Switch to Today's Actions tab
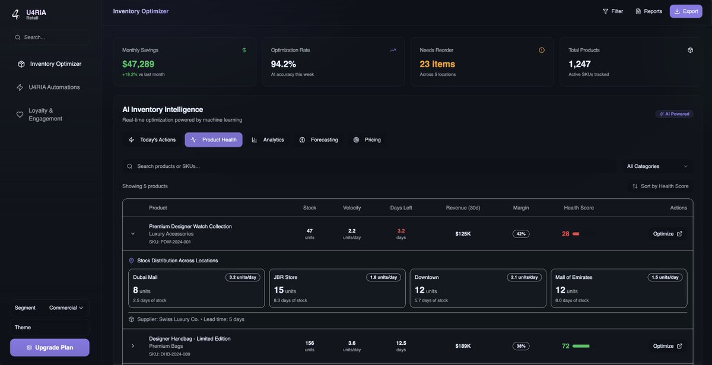This screenshot has height=365, width=712. (152, 140)
